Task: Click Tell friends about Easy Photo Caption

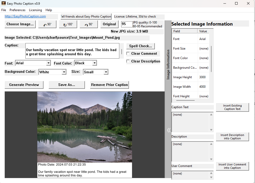Action: pyautogui.click(x=86, y=17)
